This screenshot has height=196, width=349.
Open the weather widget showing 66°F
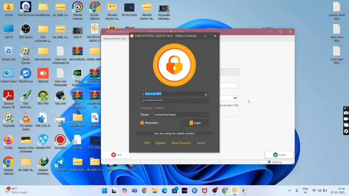[x=16, y=190]
